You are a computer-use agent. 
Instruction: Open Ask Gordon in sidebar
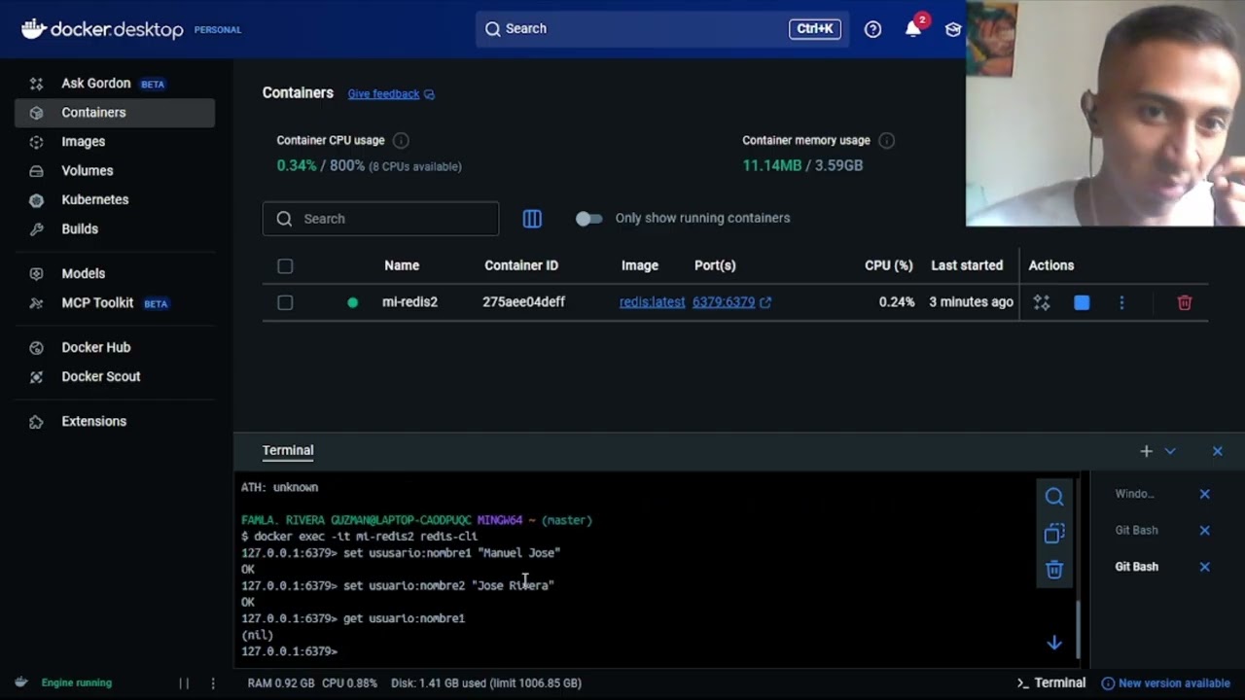(115, 84)
